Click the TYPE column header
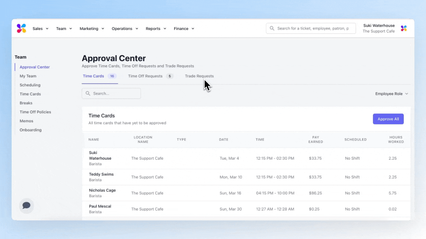The height and width of the screenshot is (239, 426). (181, 139)
